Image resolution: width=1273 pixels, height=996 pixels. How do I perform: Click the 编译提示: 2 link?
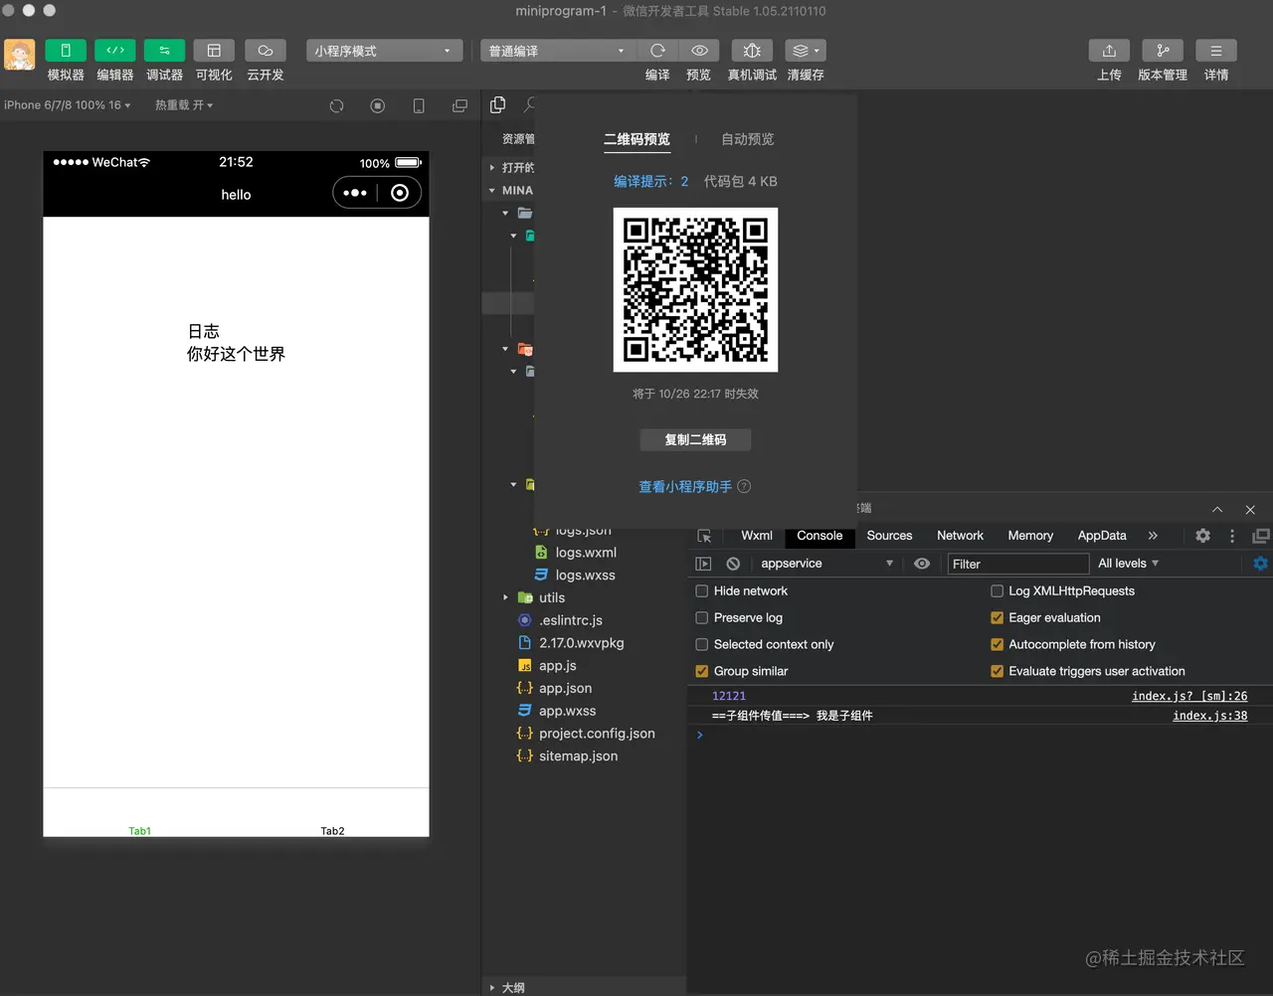point(651,181)
